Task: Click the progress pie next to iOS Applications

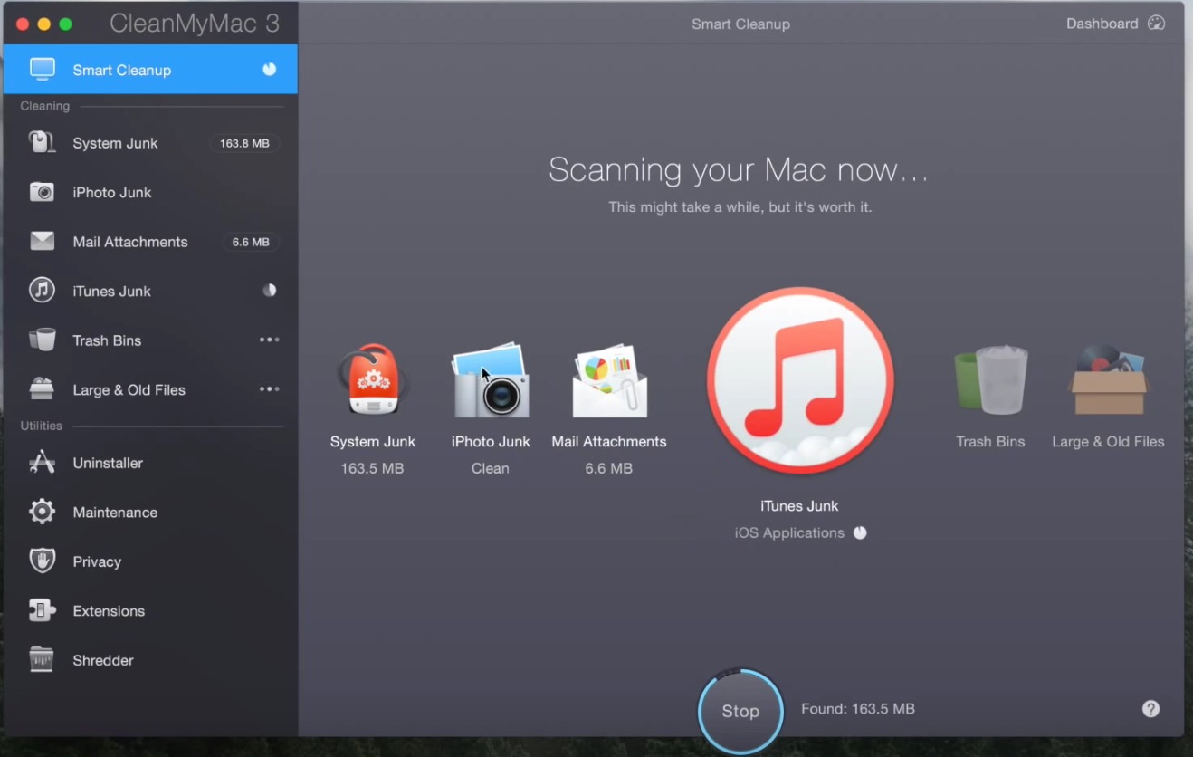Action: (860, 532)
